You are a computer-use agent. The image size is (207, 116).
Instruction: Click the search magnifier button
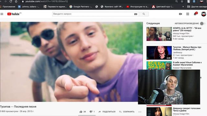144,14
